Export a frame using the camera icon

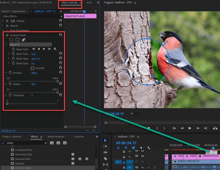point(215,128)
